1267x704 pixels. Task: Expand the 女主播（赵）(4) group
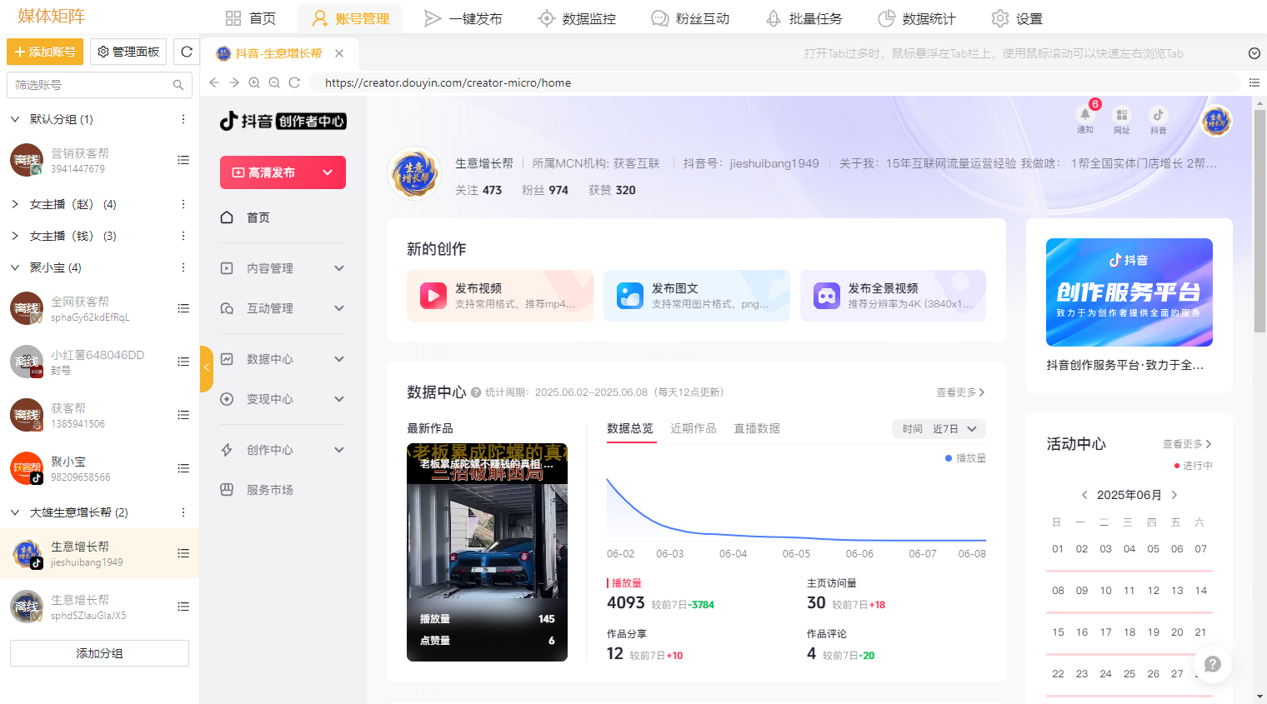pos(15,204)
